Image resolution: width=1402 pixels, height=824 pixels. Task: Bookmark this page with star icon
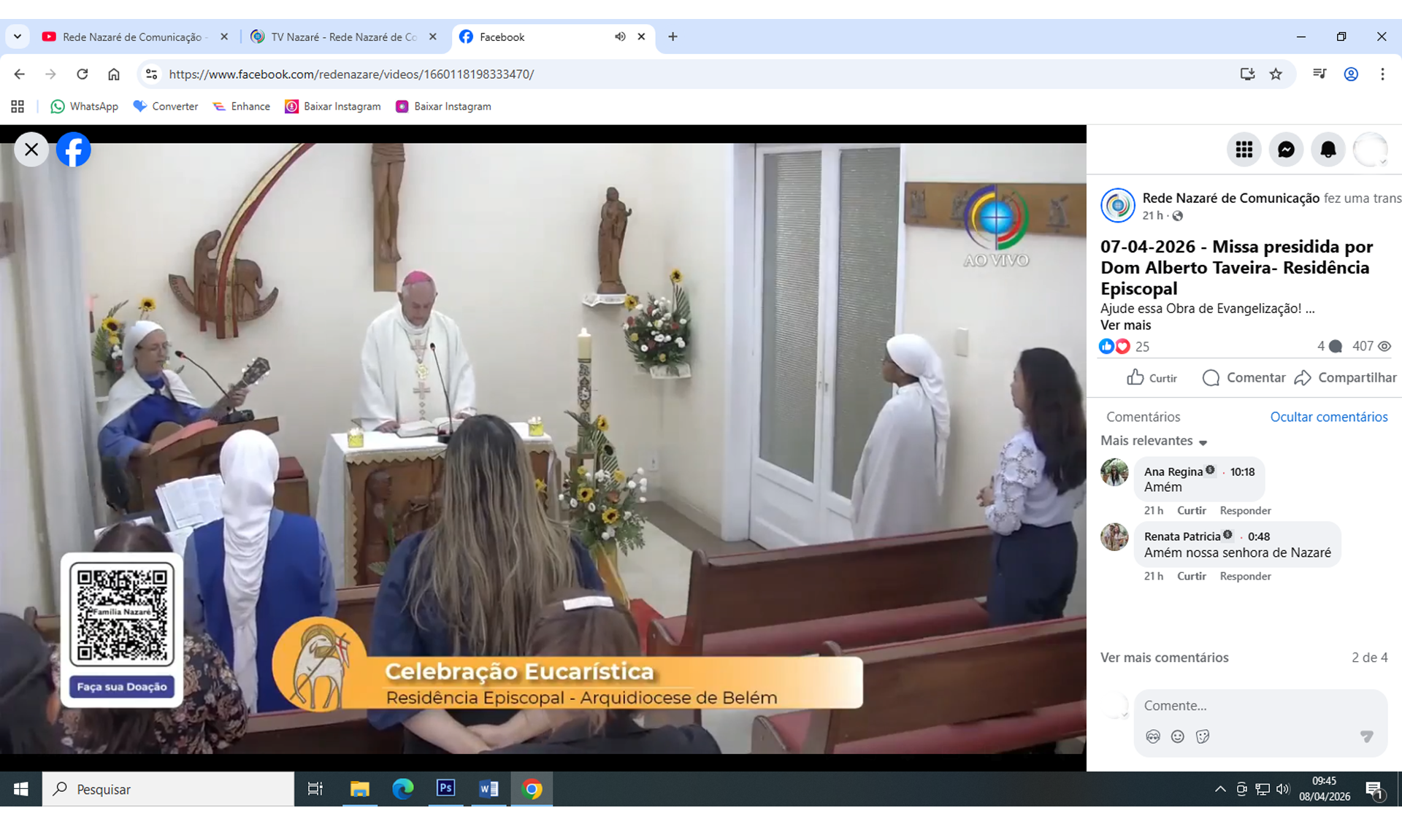coord(1276,74)
